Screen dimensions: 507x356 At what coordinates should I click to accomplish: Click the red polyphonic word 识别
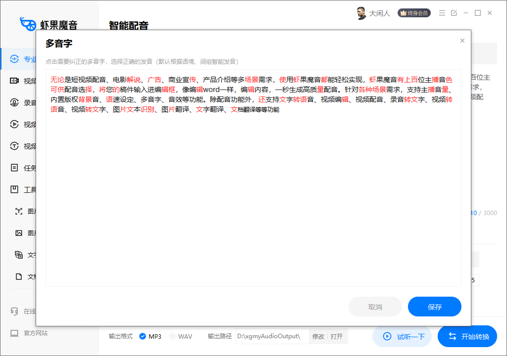(148, 109)
